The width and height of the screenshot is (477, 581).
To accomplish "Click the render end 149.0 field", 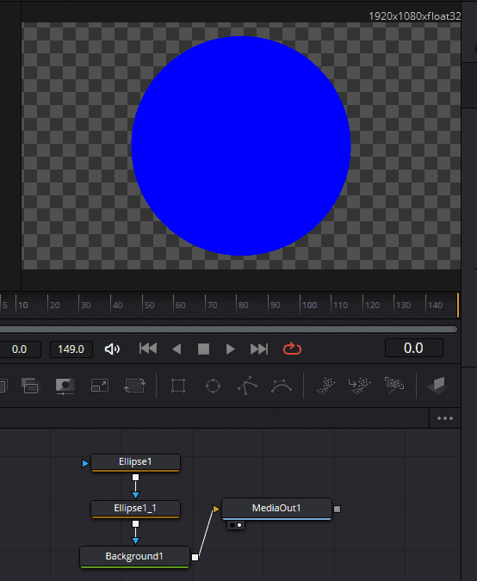I will tap(71, 349).
